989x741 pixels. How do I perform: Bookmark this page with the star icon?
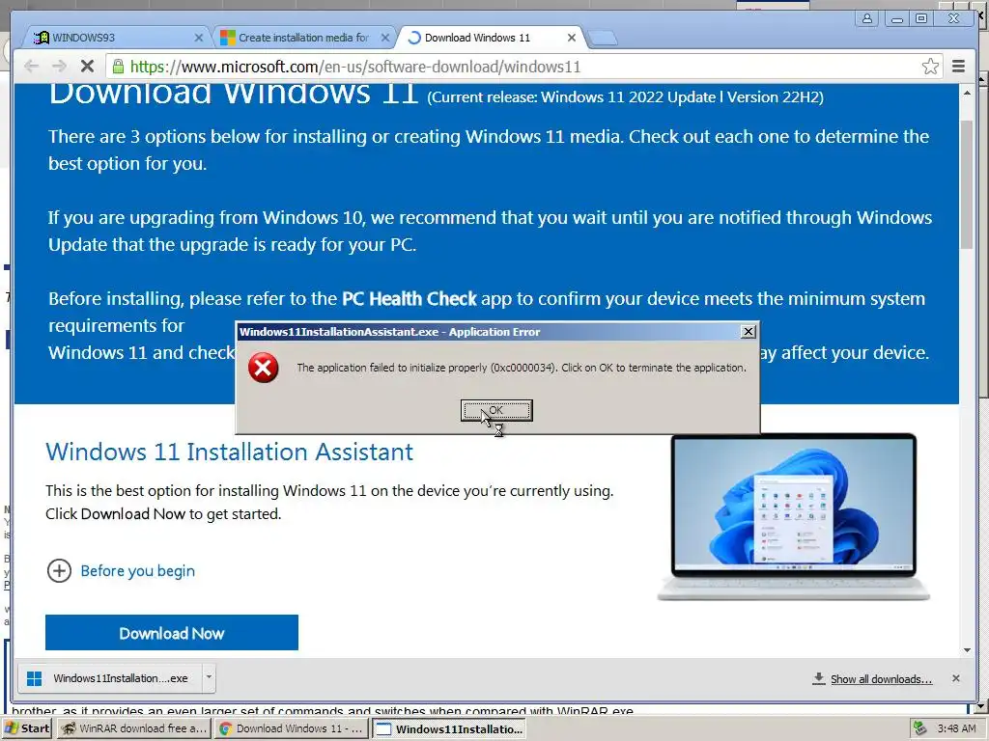tap(930, 67)
